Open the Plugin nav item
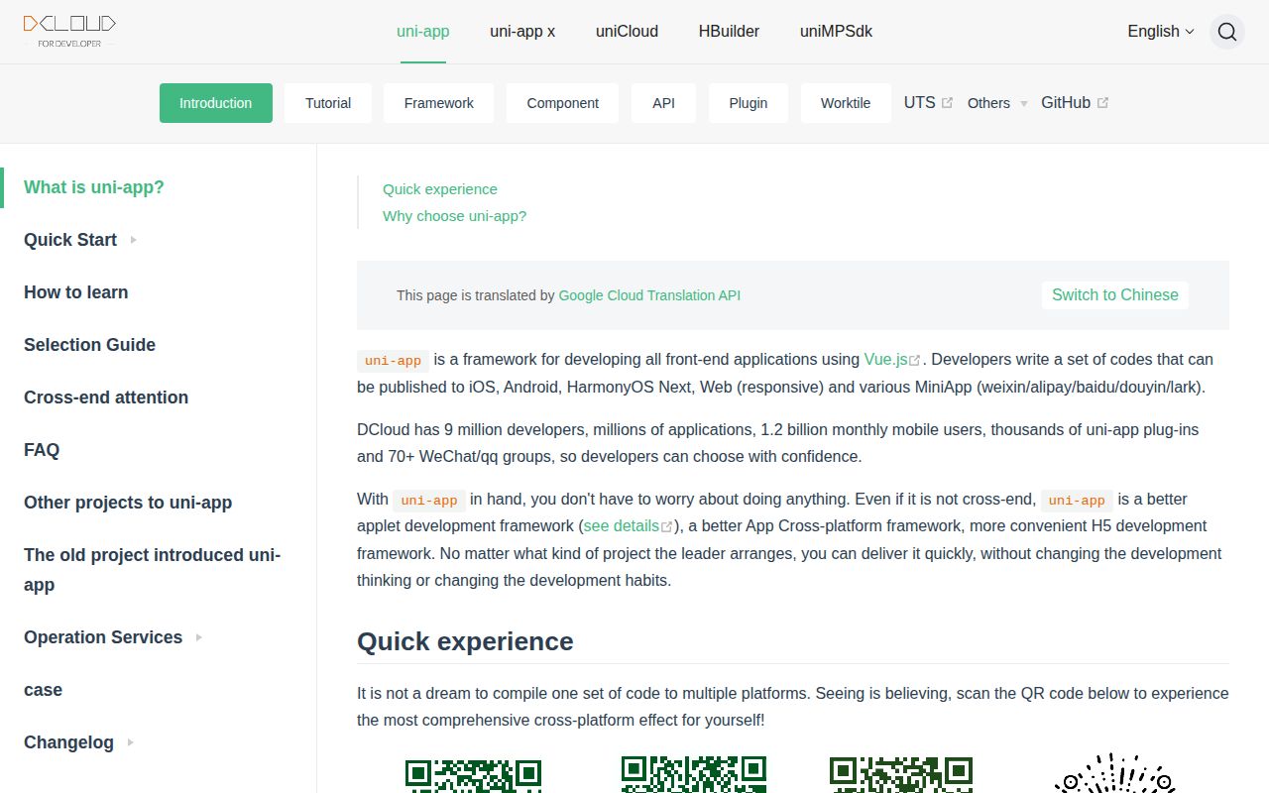This screenshot has width=1269, height=793. (749, 103)
